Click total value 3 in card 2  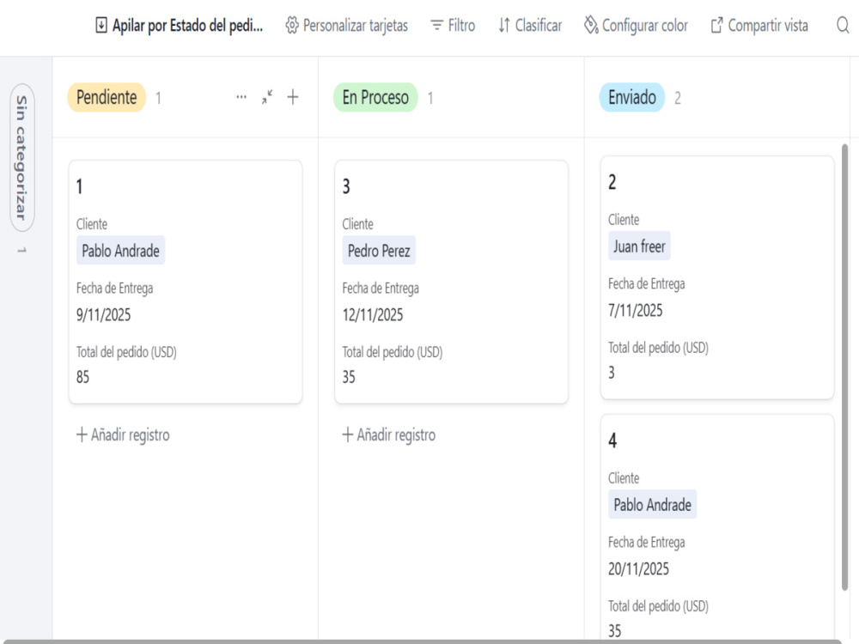tap(612, 373)
